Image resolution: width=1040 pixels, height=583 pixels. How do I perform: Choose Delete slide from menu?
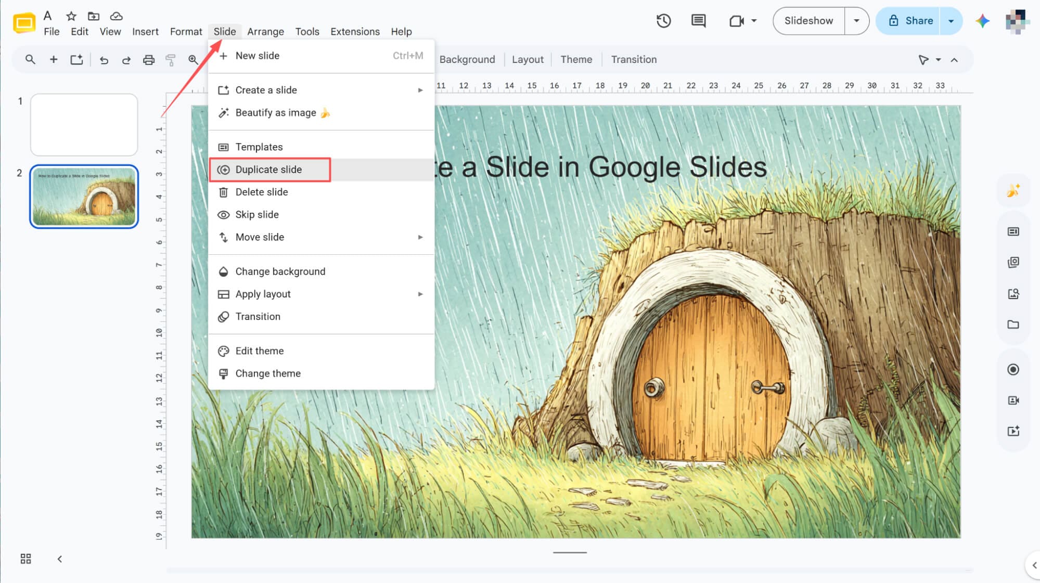[x=321, y=192]
